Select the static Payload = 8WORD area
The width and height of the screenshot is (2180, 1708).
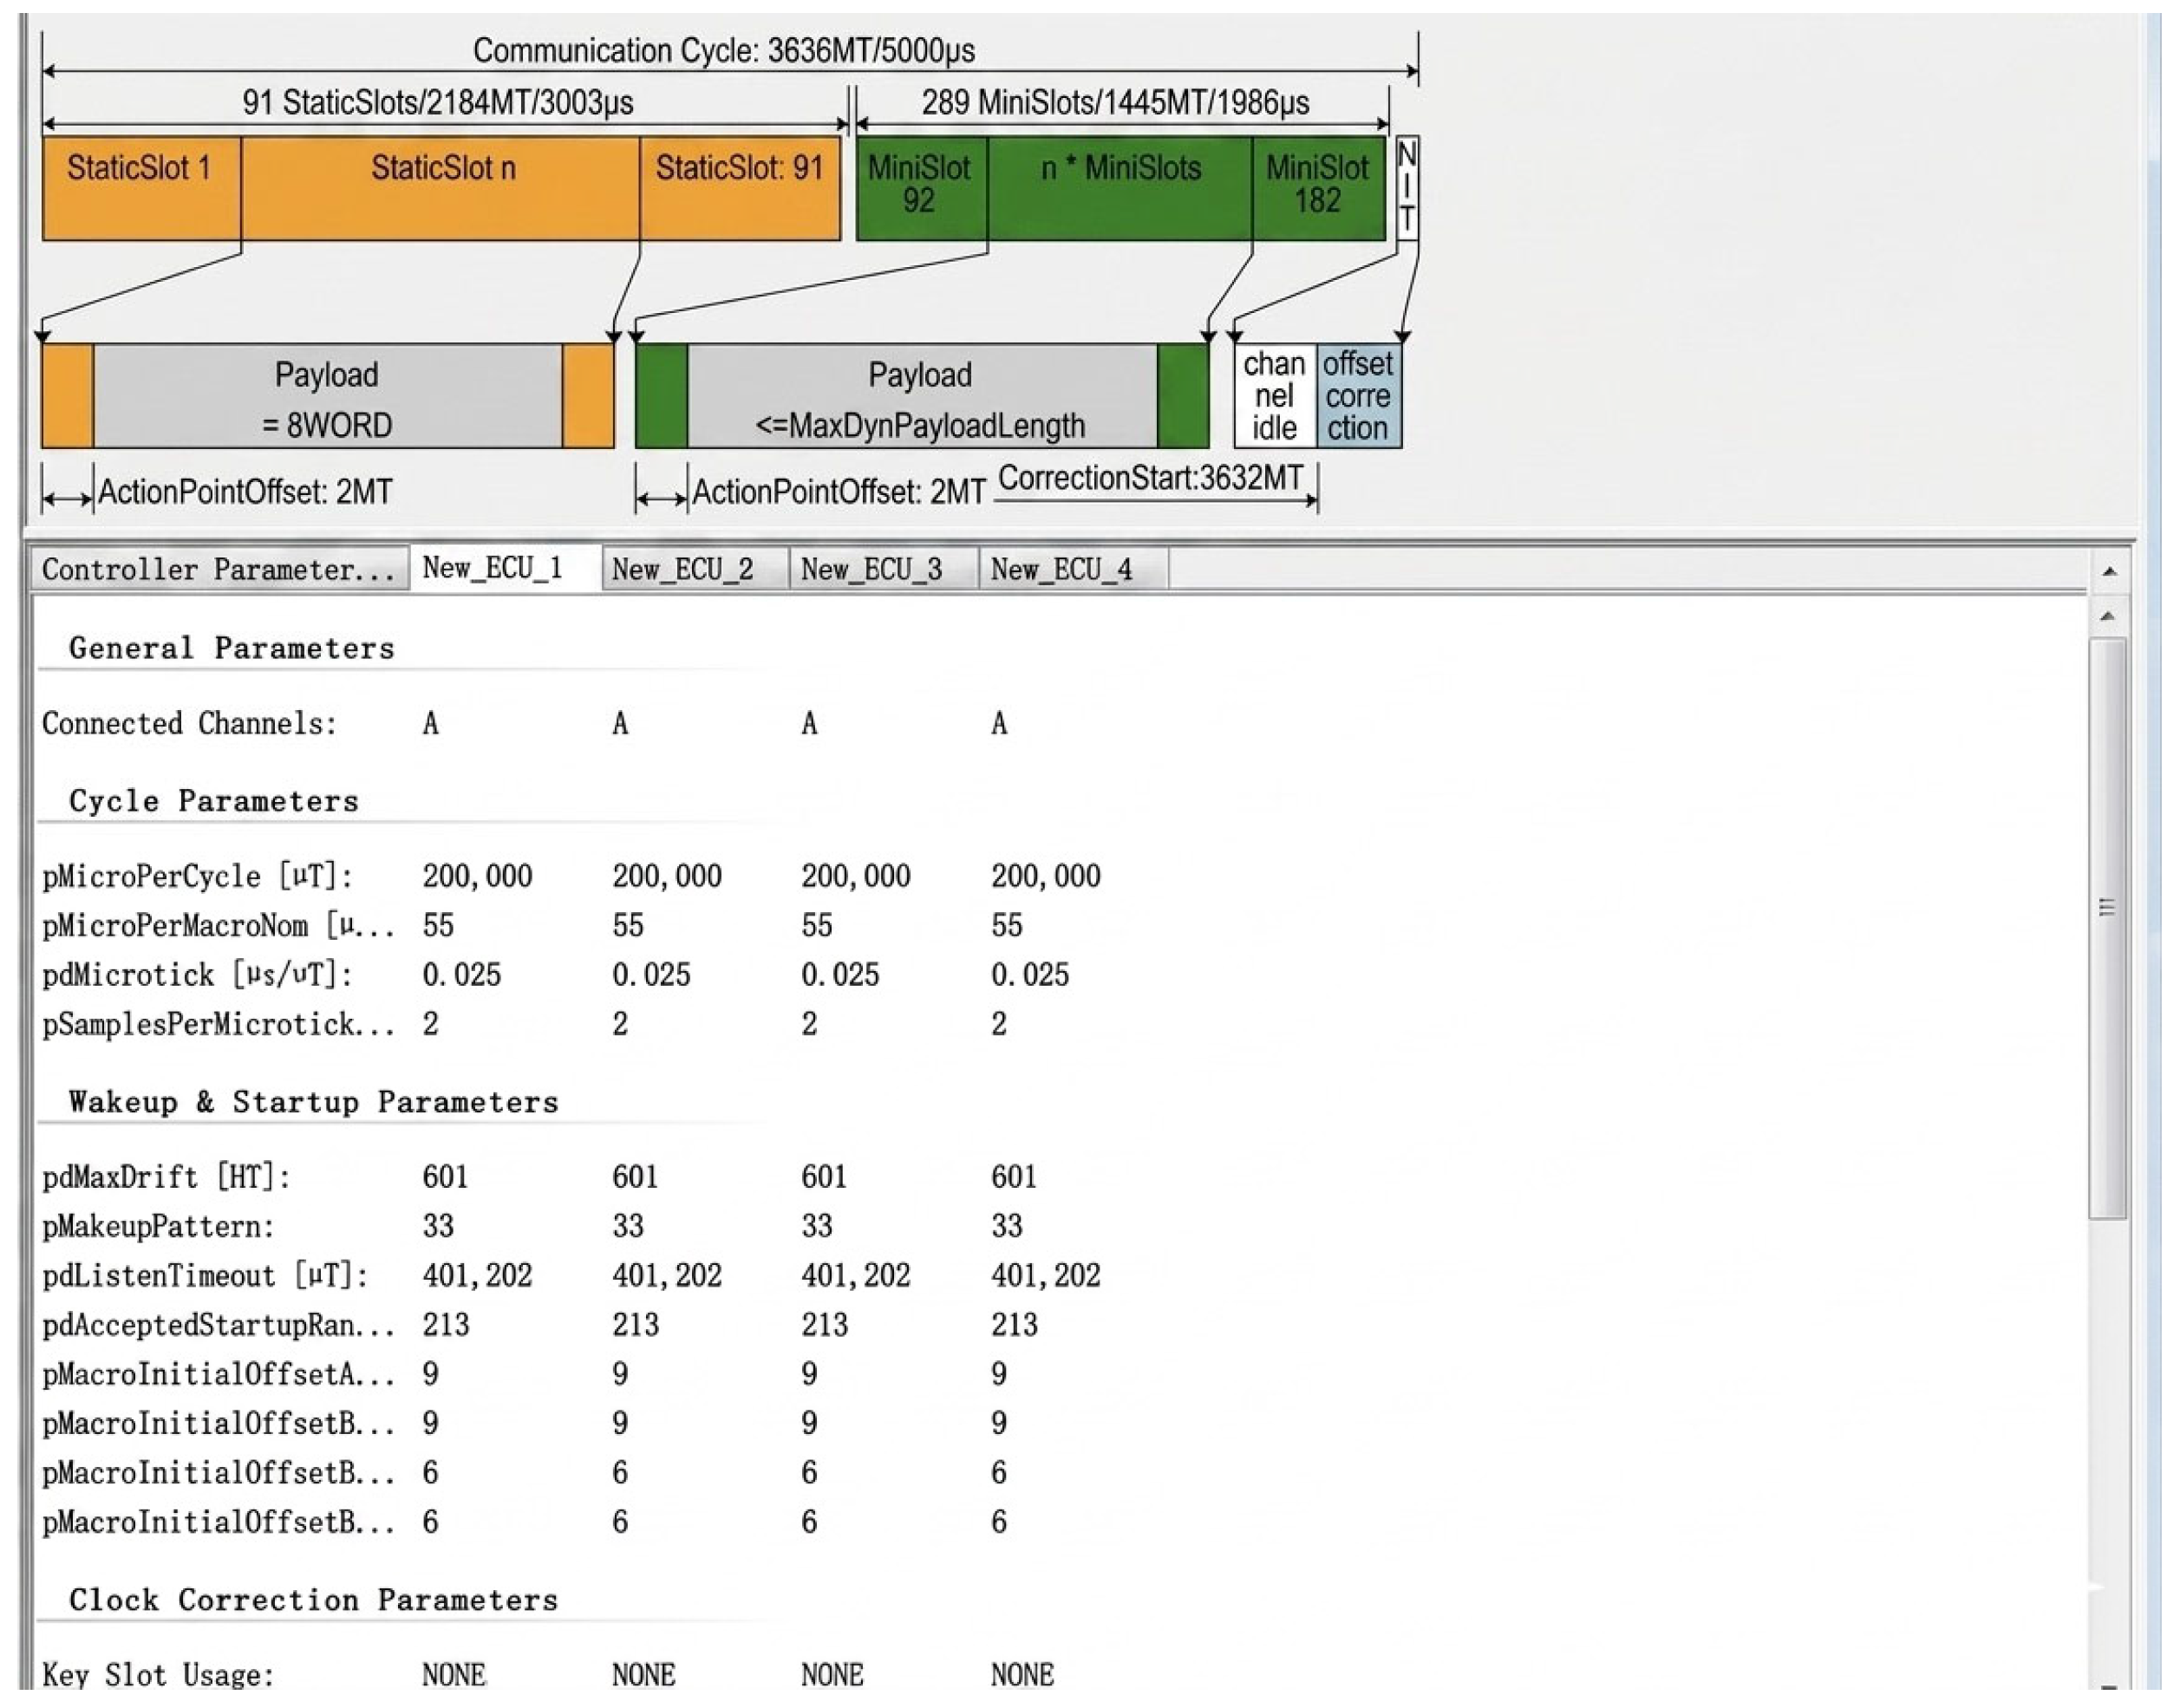tap(327, 396)
